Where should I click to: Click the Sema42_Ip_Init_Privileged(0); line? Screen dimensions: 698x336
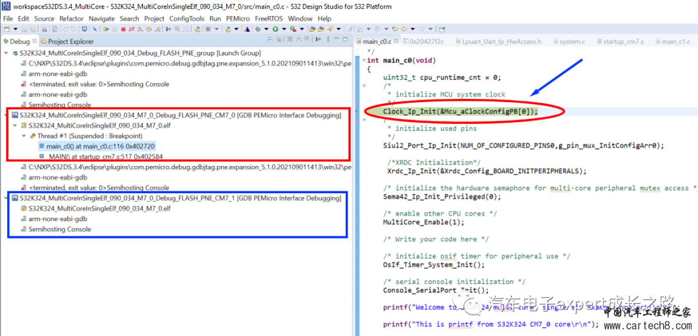(x=442, y=196)
